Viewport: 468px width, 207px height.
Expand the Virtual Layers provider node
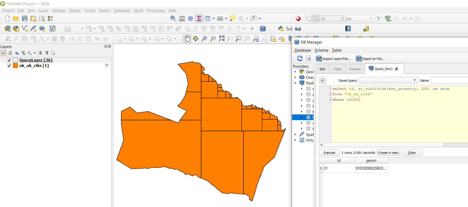click(x=295, y=140)
